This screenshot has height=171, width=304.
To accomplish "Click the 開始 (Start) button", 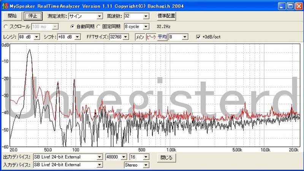I will (x=12, y=16).
